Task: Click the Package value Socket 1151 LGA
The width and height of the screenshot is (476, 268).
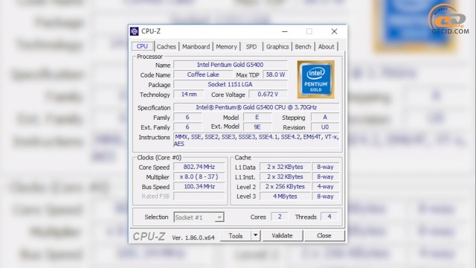Action: pyautogui.click(x=231, y=84)
